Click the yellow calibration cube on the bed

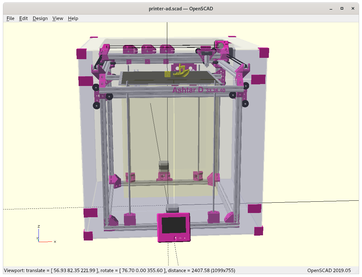168,74
